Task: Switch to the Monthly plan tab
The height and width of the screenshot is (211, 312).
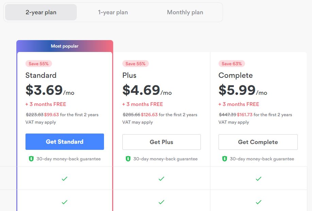Action: point(185,12)
